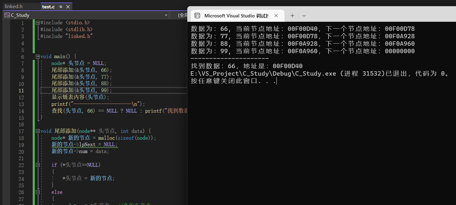Click the C_Study project icon
This screenshot has height=205, width=456.
pyautogui.click(x=7, y=15)
